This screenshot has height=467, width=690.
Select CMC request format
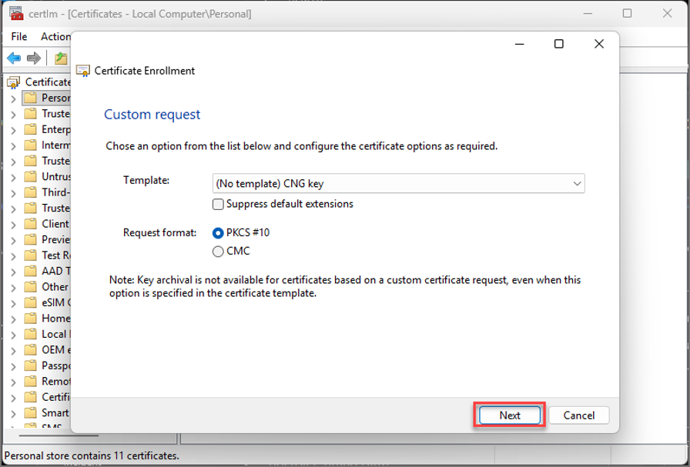tap(218, 251)
